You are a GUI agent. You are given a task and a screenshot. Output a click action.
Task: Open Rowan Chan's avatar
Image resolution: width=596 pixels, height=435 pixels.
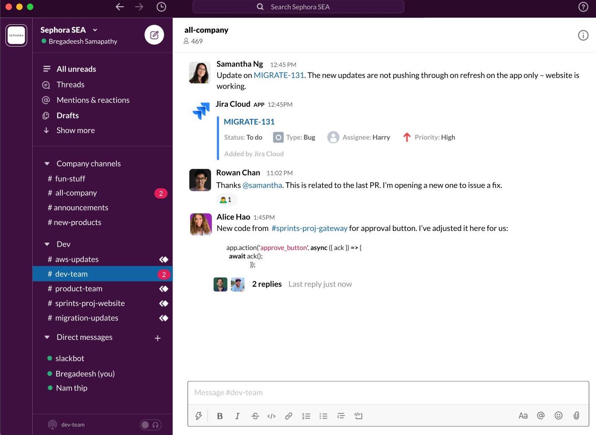click(x=200, y=180)
